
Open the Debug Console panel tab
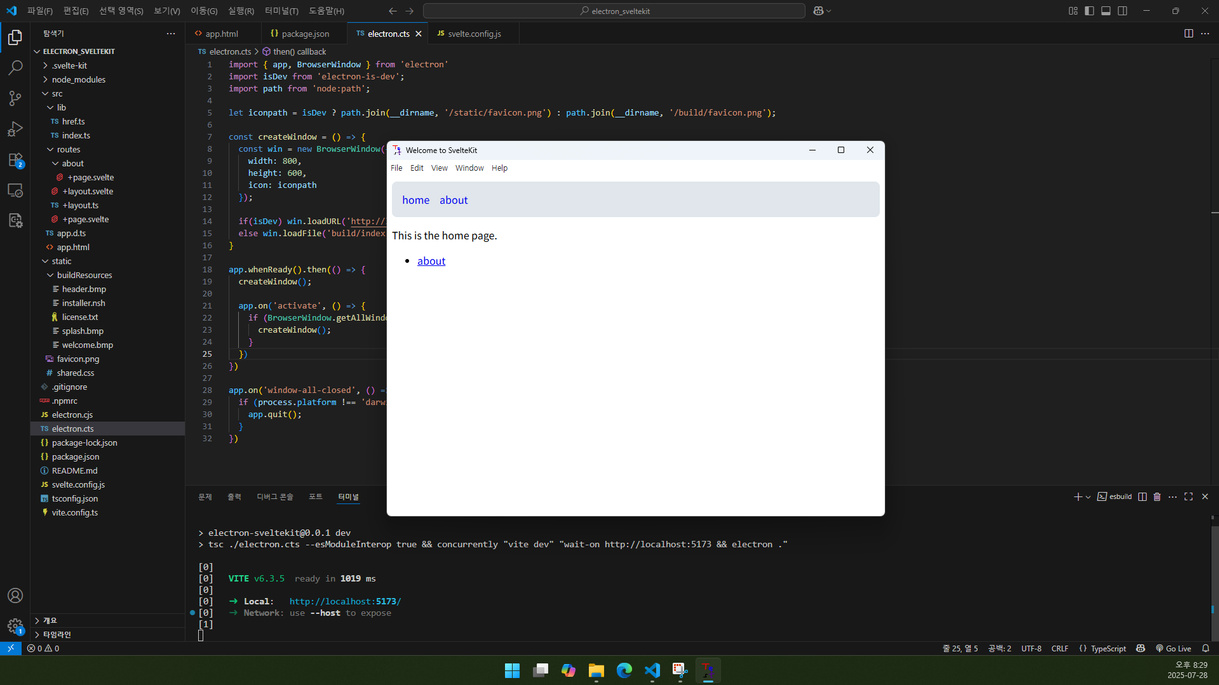coord(275,496)
